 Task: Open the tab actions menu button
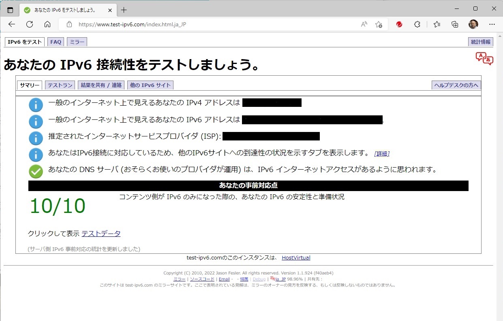pyautogui.click(x=10, y=10)
